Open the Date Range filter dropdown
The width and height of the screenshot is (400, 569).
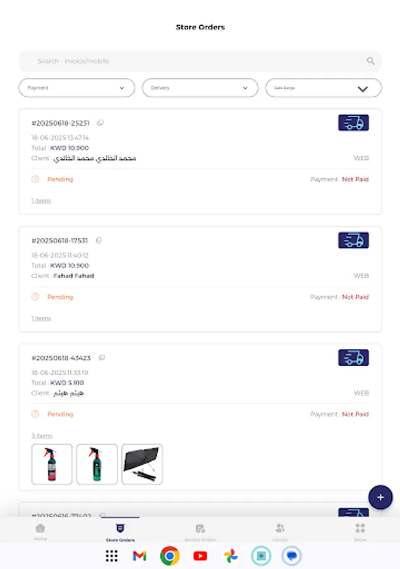323,88
